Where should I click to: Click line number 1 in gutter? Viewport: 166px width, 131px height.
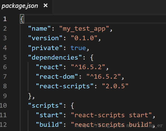pos(5,19)
